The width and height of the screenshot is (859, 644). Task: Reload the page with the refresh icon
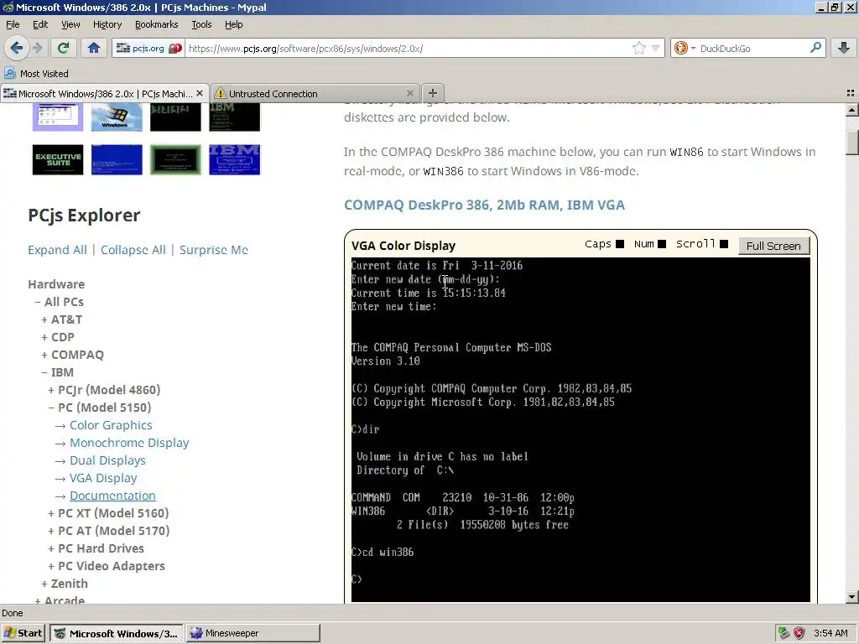[63, 48]
